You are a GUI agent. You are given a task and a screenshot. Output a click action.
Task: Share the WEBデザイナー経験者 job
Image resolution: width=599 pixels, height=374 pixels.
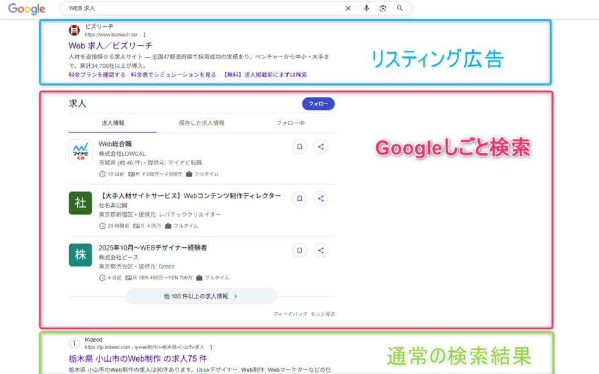321,250
